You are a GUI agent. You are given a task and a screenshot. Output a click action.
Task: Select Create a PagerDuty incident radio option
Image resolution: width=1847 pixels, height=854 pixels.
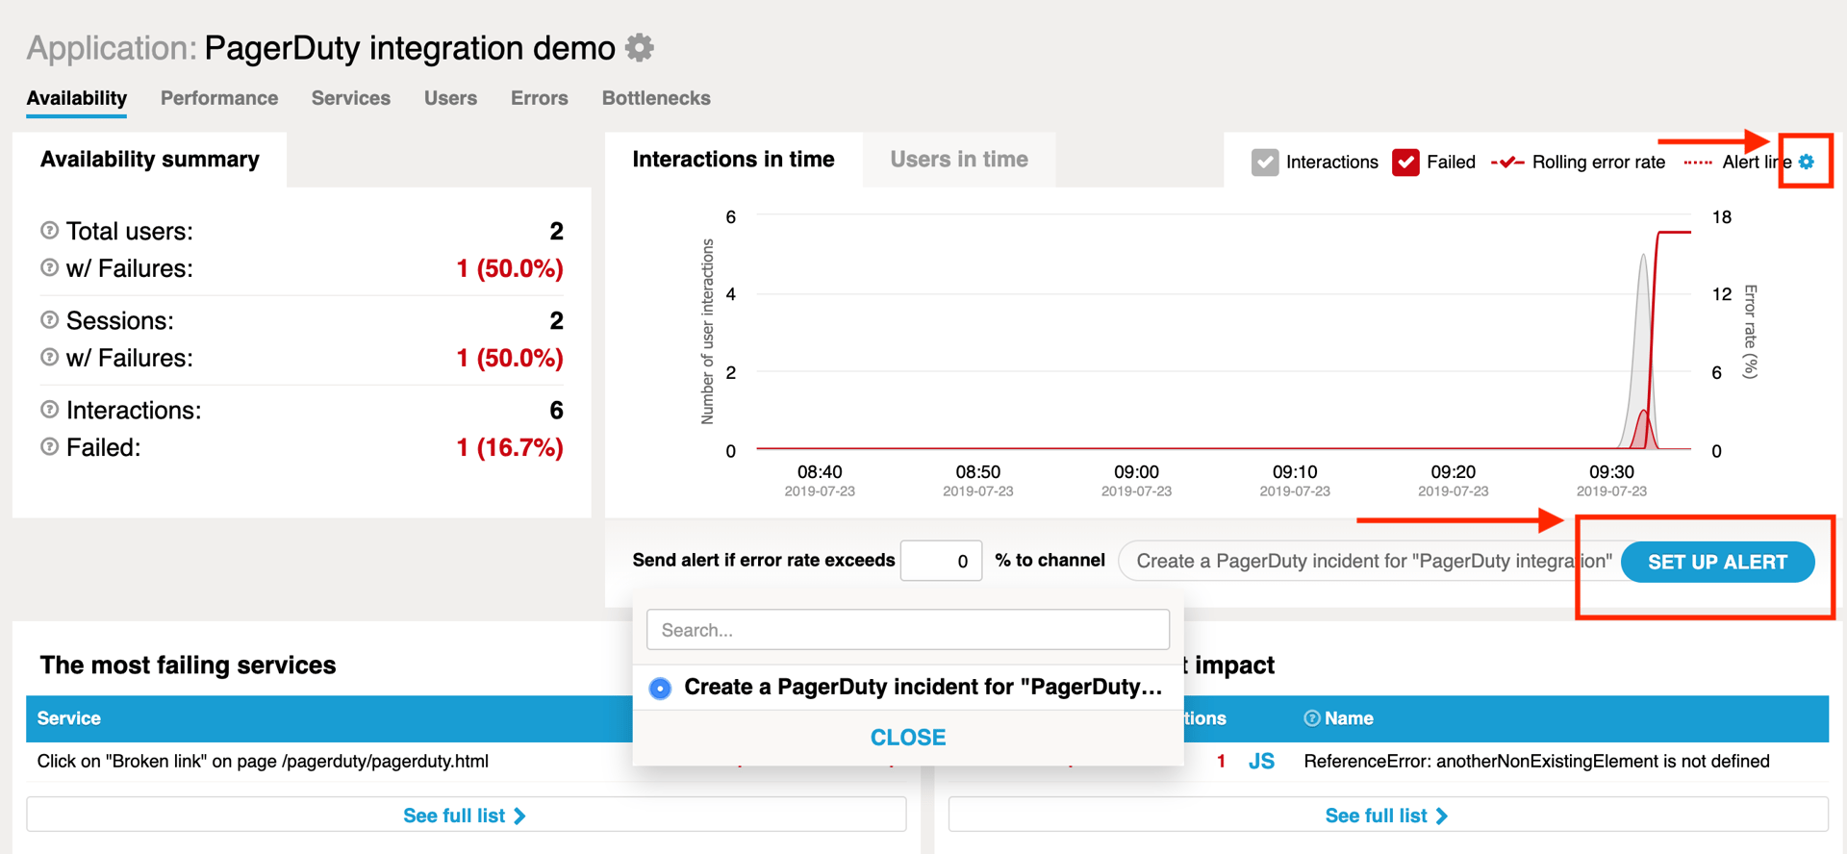(x=660, y=688)
